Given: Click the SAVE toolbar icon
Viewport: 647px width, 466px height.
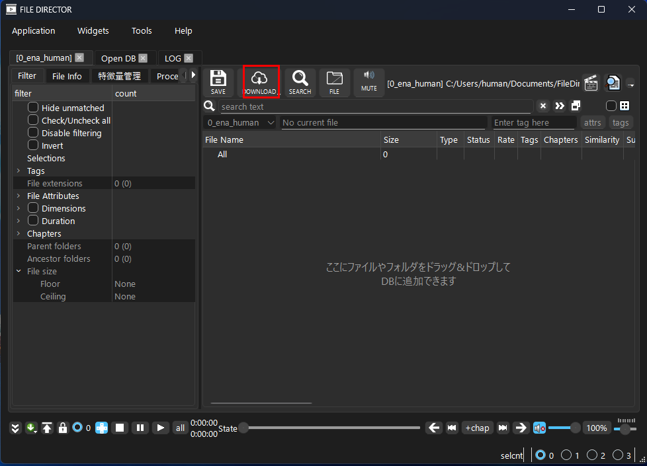Looking at the screenshot, I should click(218, 83).
